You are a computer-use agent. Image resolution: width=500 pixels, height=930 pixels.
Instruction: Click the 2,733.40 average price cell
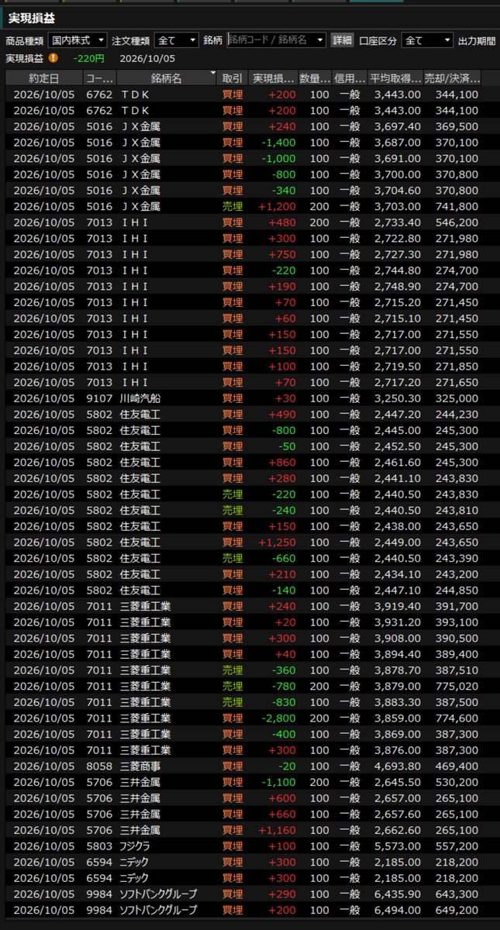(397, 222)
